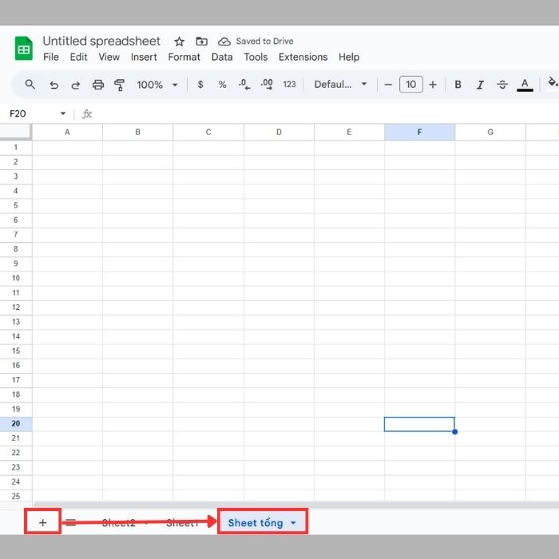Format as currency with dollar sign

[x=200, y=85]
